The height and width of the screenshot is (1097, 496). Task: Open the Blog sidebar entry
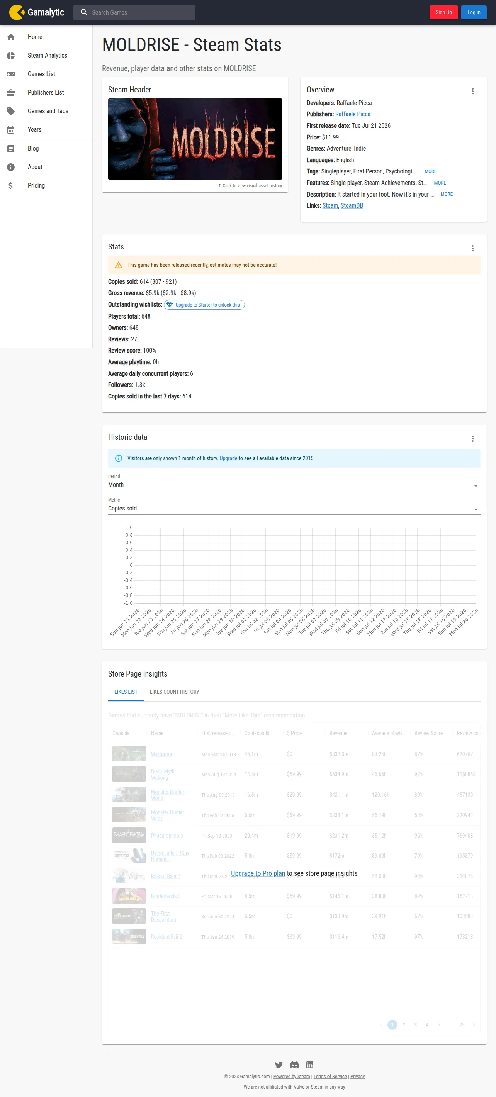[46, 149]
